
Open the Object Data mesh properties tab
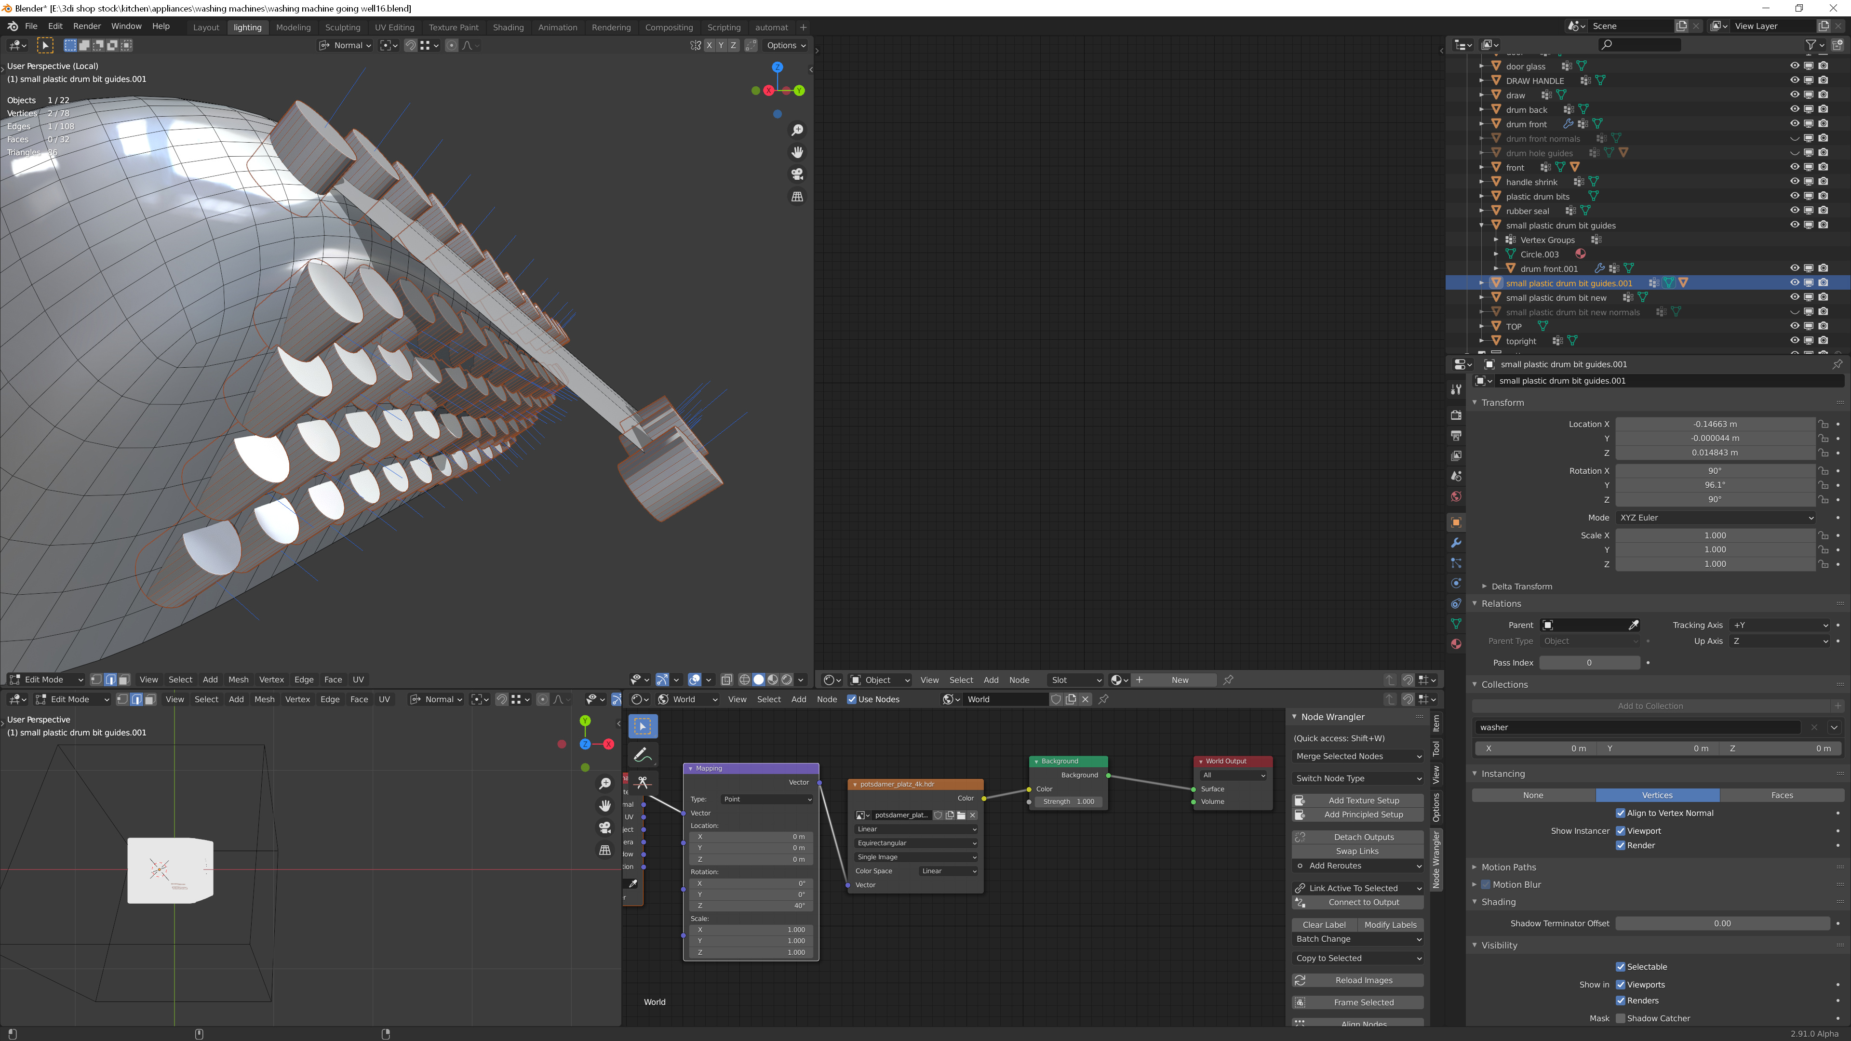1456,624
